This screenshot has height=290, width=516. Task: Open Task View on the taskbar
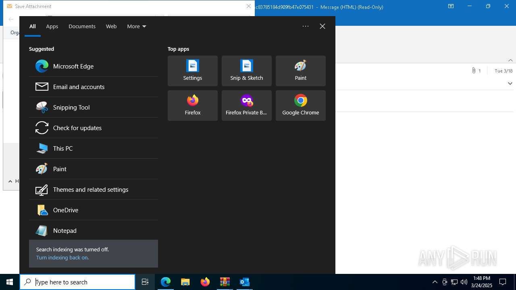coord(145,282)
